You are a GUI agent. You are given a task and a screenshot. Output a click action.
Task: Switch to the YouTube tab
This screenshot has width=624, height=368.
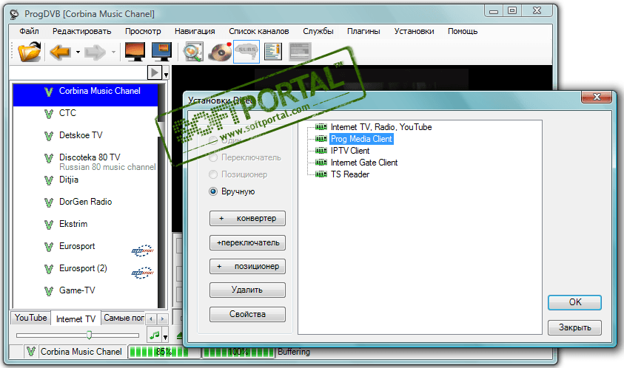point(30,318)
